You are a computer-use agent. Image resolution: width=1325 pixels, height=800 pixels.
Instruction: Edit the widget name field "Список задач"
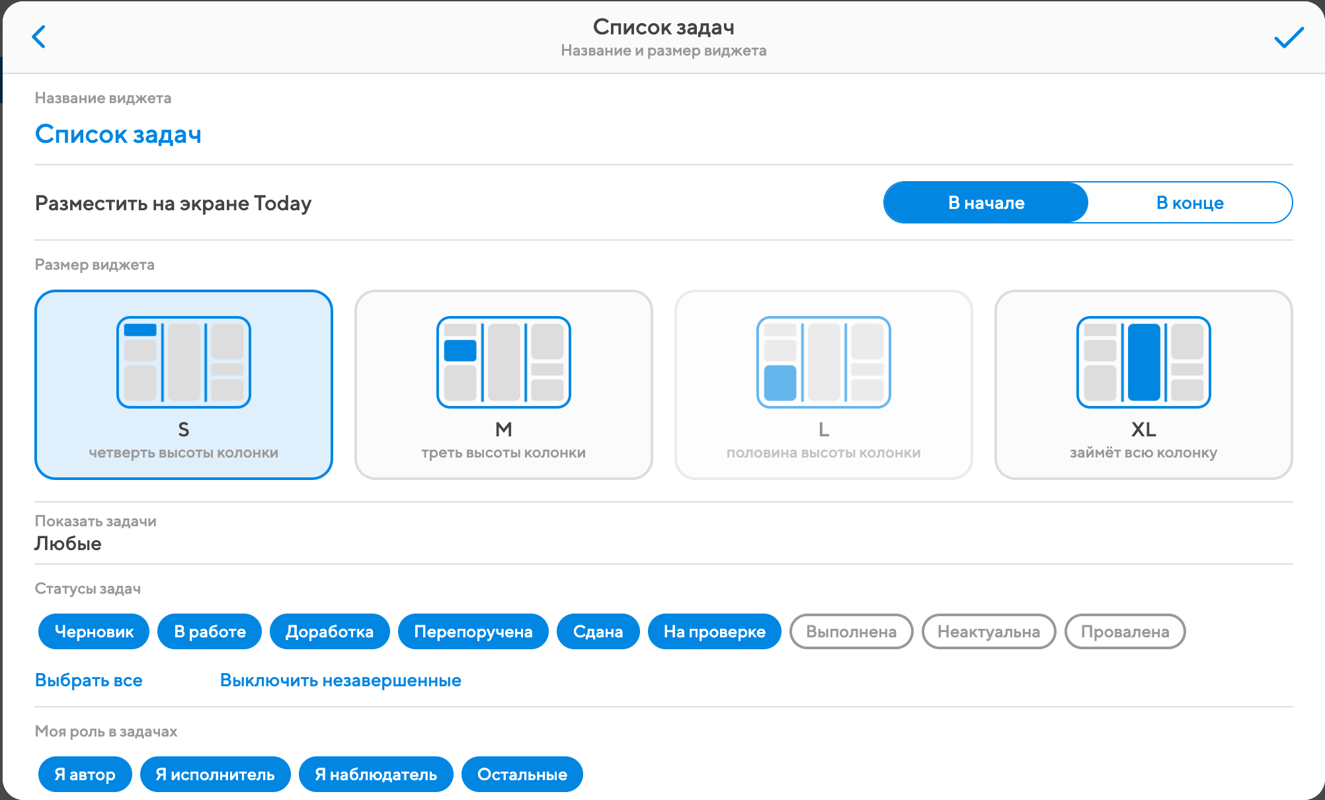pyautogui.click(x=118, y=134)
